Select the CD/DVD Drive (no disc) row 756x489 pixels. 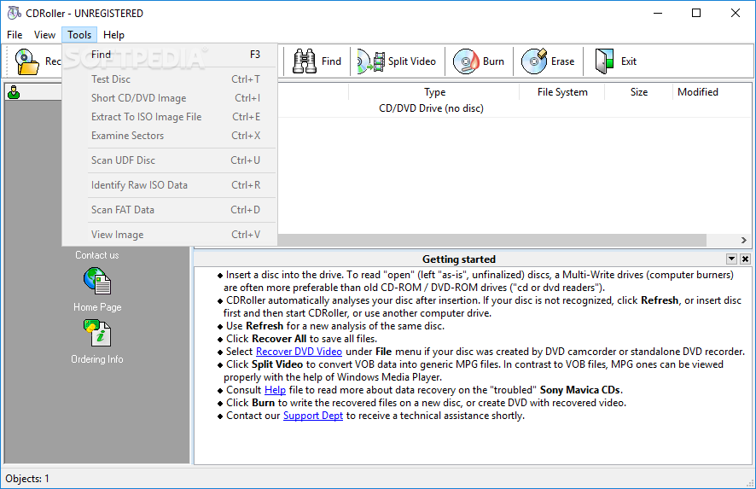pos(514,108)
